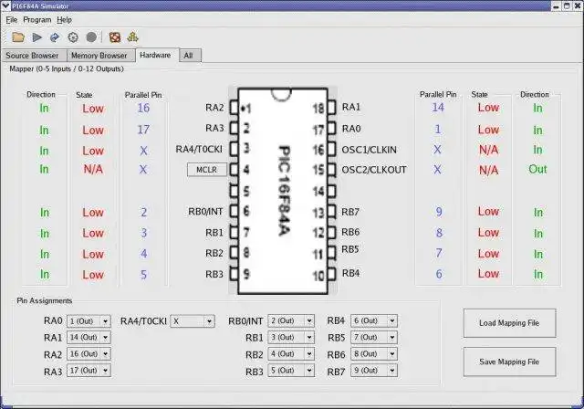Click the OSC1/CLKIN pin label
Viewport: 584px width, 409px height.
click(369, 150)
